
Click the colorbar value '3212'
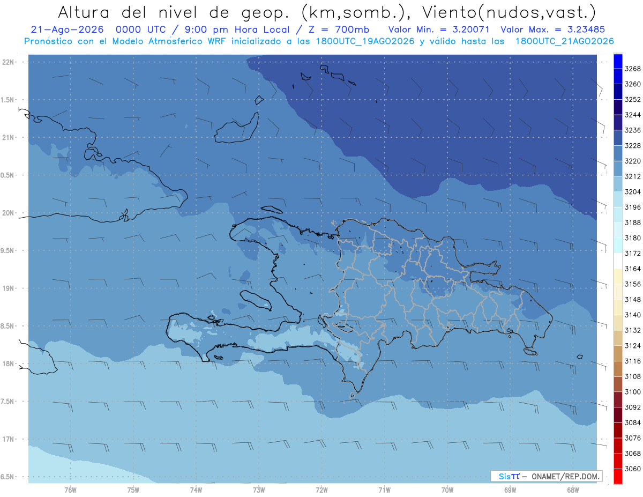[x=633, y=176]
